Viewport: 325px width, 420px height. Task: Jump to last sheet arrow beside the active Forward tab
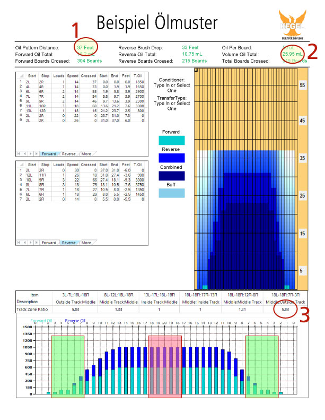point(37,154)
